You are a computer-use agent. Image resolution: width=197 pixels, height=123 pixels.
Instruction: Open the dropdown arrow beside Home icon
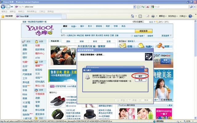[x=136, y=16]
